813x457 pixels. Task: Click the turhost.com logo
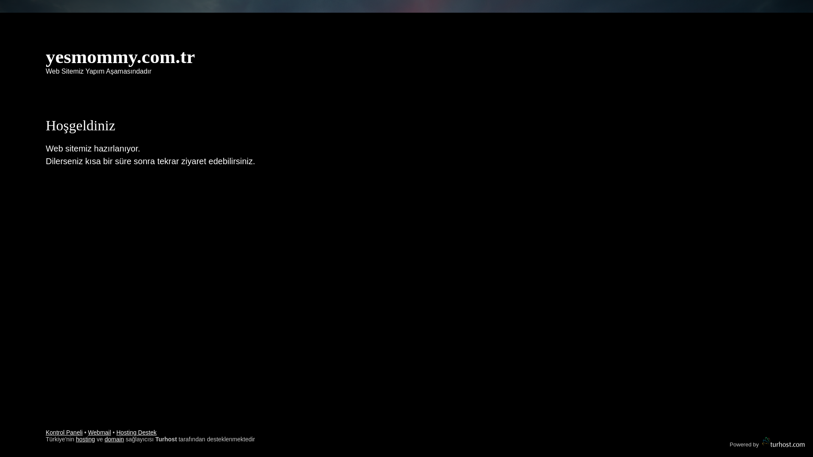click(783, 443)
